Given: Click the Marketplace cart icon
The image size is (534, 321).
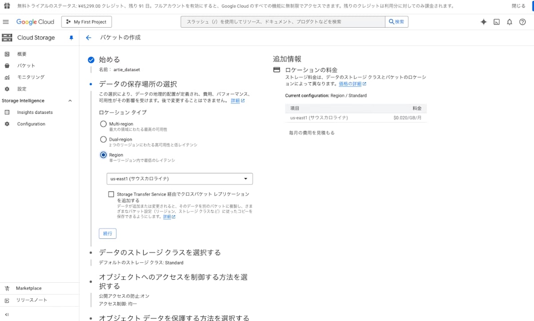Looking at the screenshot, I should click(x=7, y=288).
